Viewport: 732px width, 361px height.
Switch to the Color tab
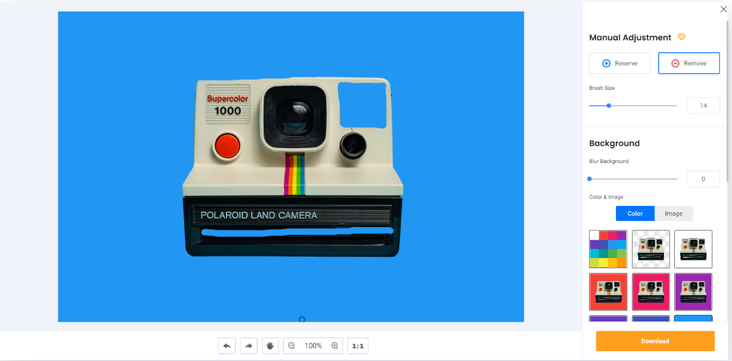[635, 213]
